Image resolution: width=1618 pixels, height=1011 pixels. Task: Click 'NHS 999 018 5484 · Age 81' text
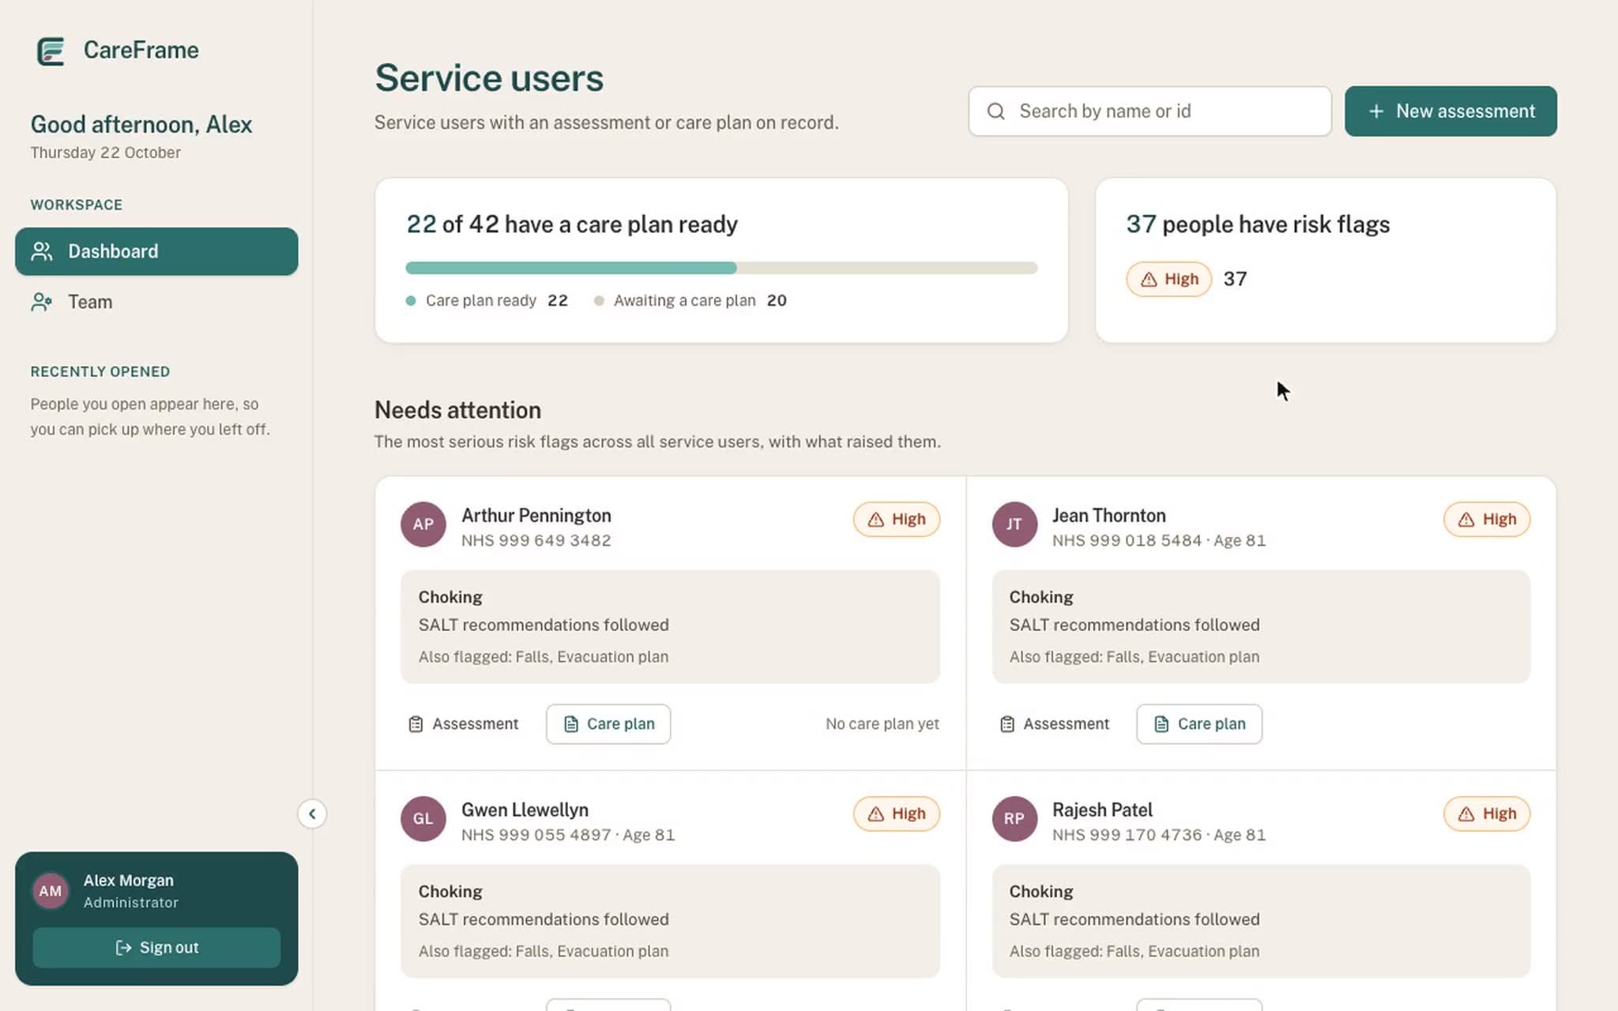point(1159,540)
